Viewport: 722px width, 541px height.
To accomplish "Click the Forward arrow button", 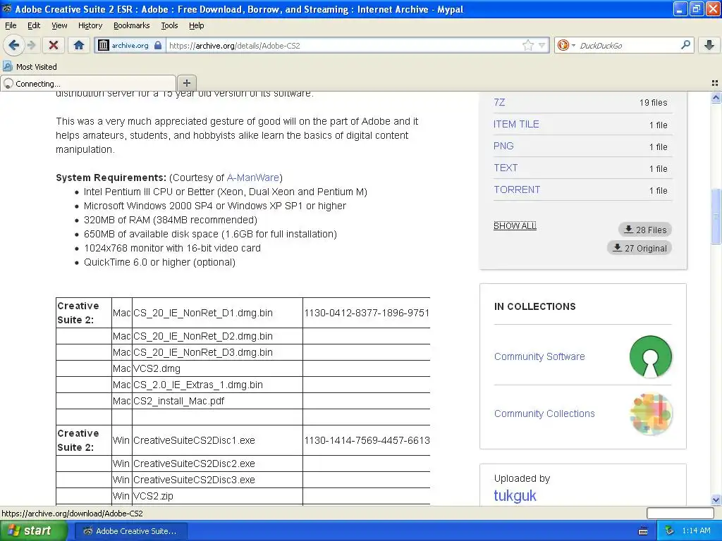I will [x=32, y=45].
